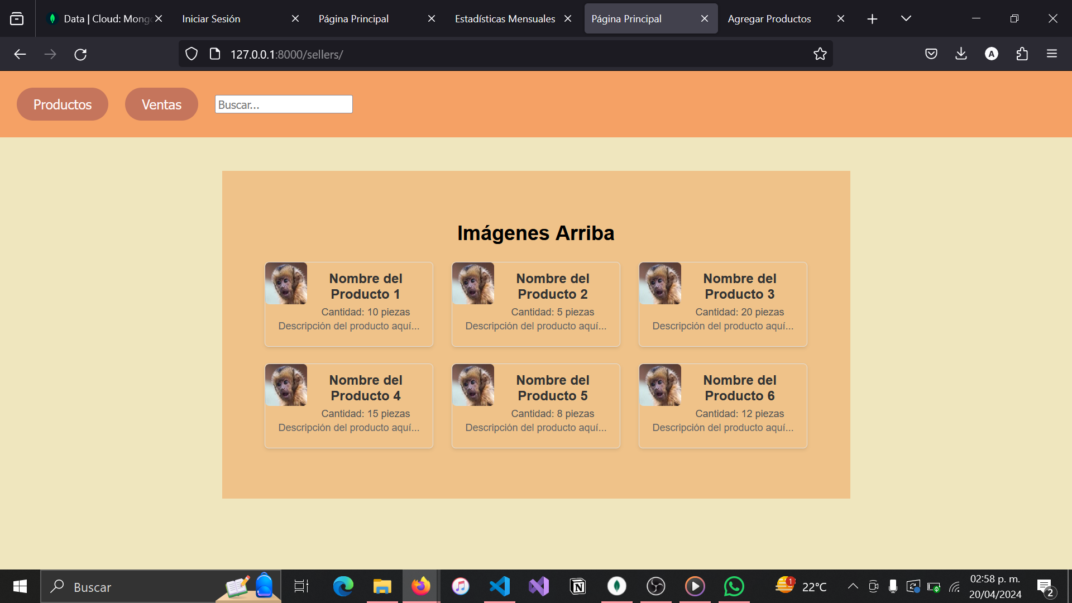
Task: Bookmark this page with the star icon
Action: (x=820, y=54)
